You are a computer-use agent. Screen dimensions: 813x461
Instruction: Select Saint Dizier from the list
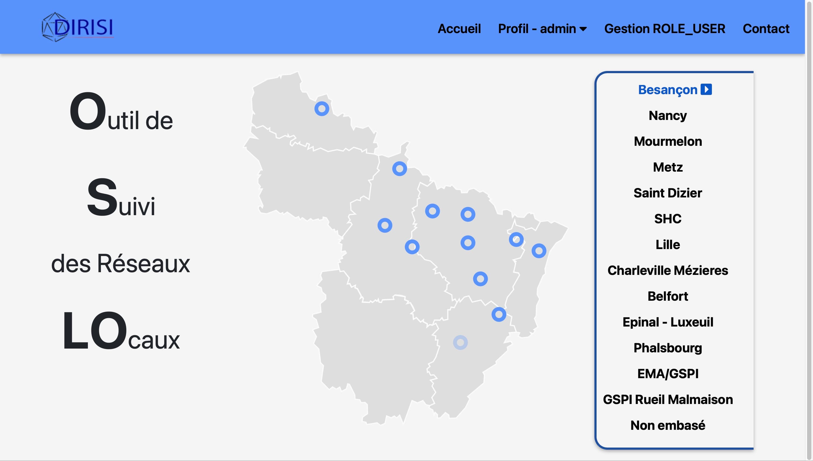pyautogui.click(x=668, y=193)
